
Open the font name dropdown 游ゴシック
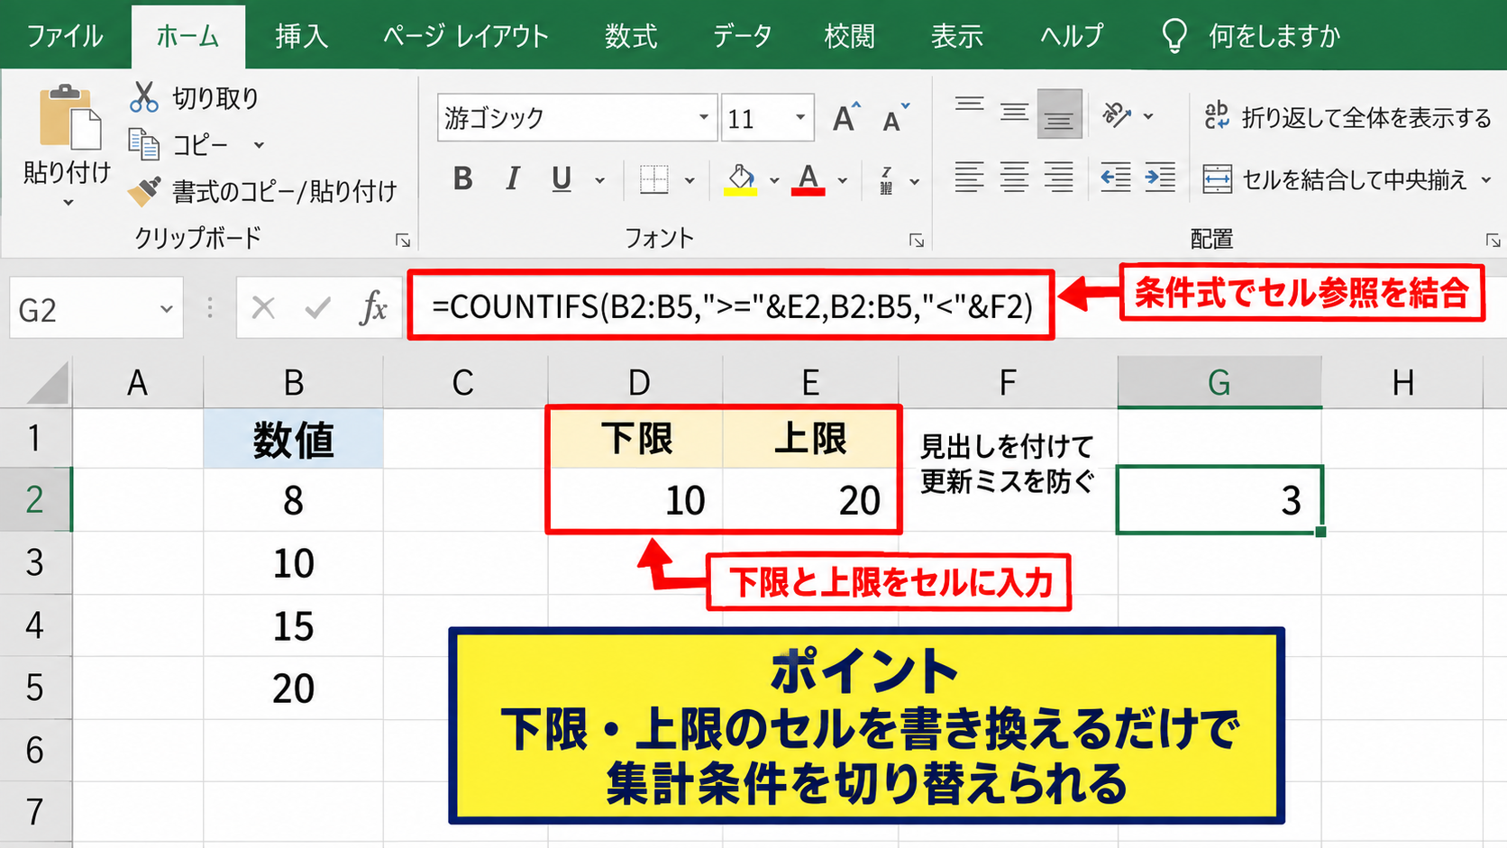click(x=704, y=117)
